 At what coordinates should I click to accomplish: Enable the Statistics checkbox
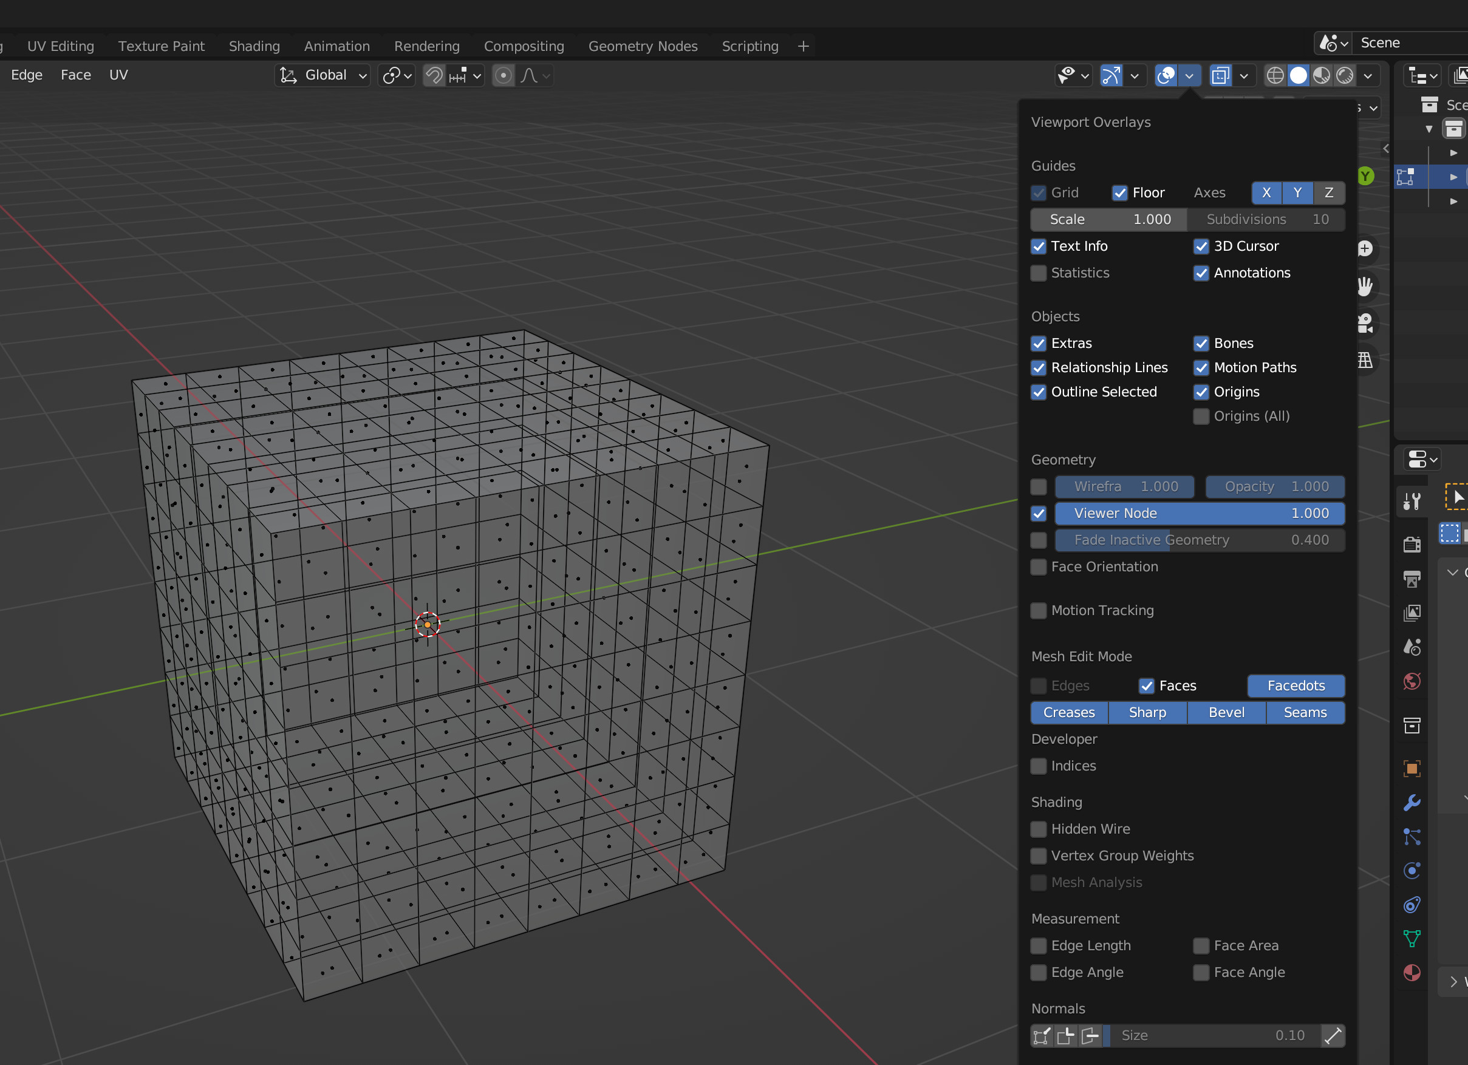[x=1038, y=273]
